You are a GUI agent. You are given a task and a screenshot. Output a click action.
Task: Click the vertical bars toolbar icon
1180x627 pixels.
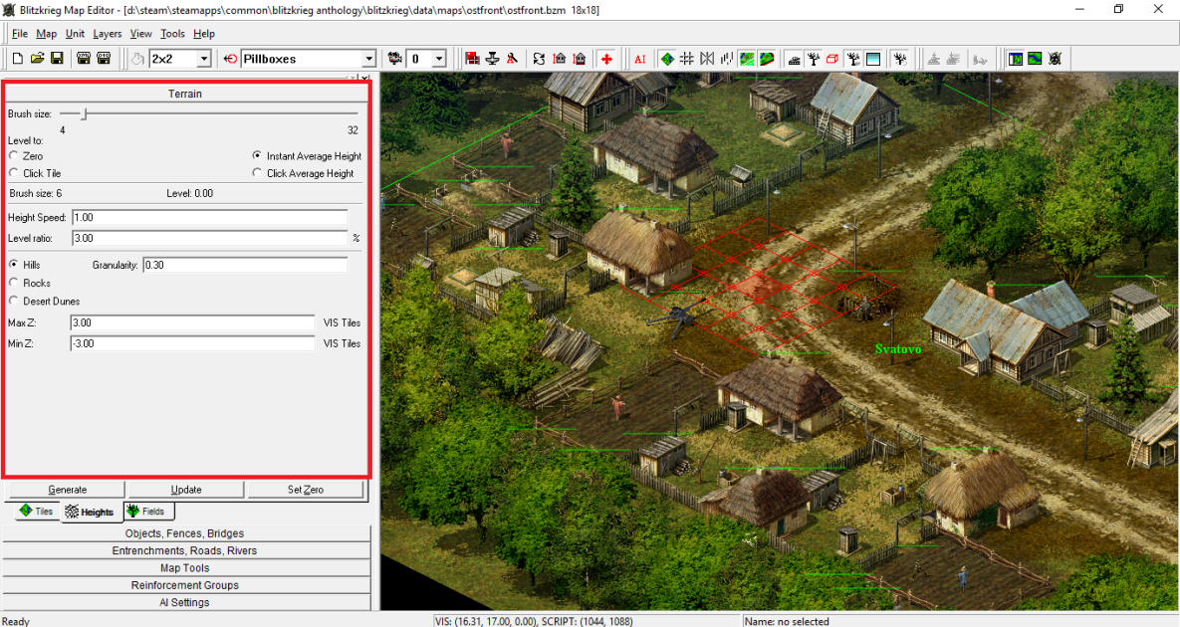coord(727,59)
